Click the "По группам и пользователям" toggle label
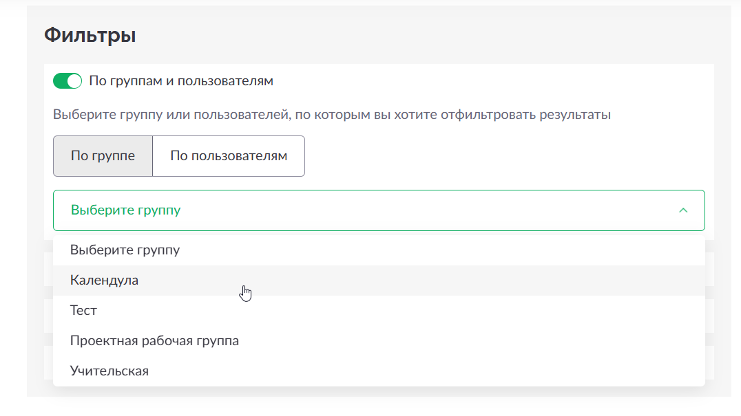This screenshot has width=741, height=416. click(x=181, y=81)
